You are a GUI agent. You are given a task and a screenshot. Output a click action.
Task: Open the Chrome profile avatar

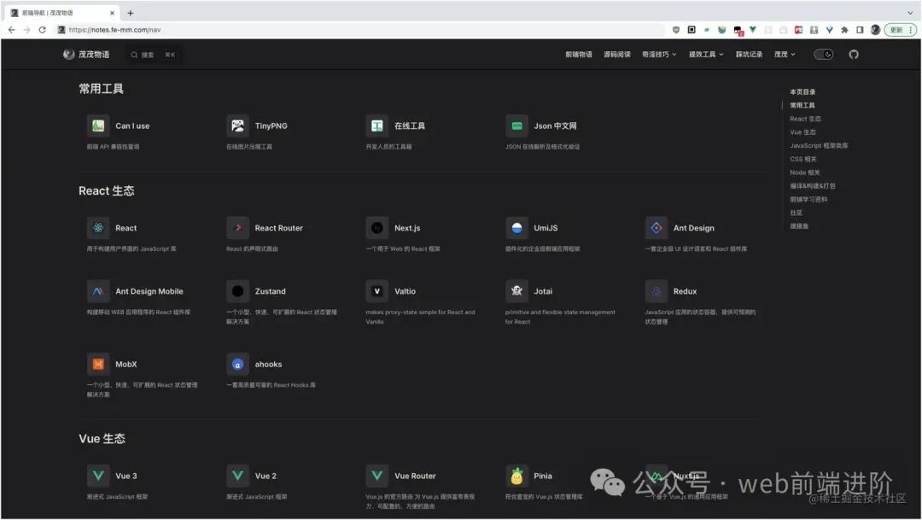pos(875,30)
